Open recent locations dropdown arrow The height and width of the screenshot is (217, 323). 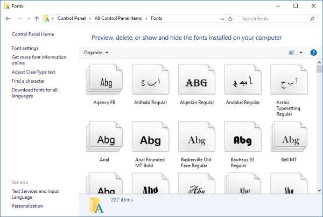[29, 19]
